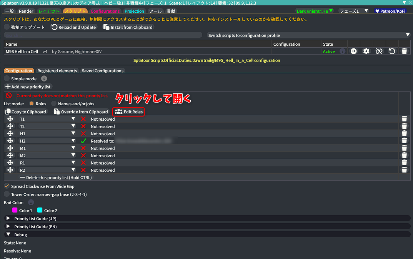This screenshot has height=259, width=413.
Task: Open the Projection tab
Action: tap(134, 11)
